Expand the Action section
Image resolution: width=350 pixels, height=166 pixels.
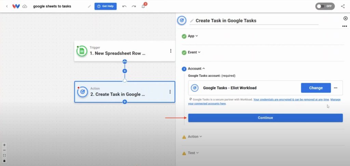[x=194, y=137]
